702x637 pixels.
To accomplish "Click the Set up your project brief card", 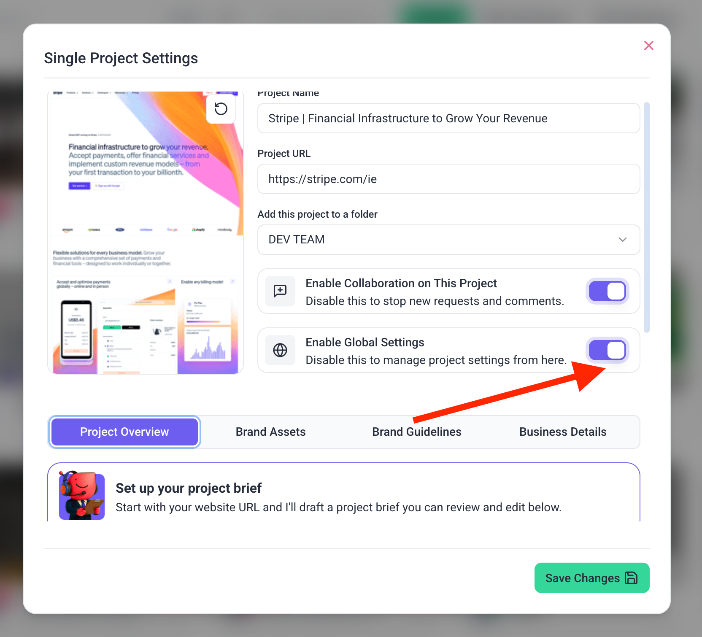I will [x=343, y=494].
